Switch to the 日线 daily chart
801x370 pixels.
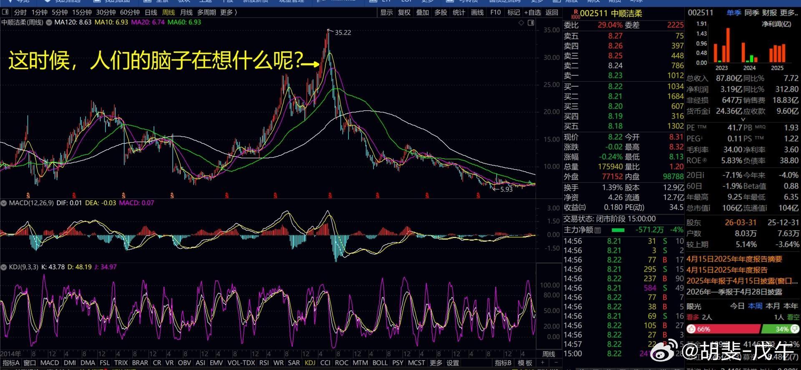click(x=151, y=12)
